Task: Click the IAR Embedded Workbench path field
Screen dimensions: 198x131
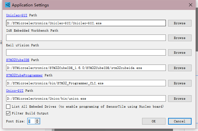Action: (x=86, y=38)
